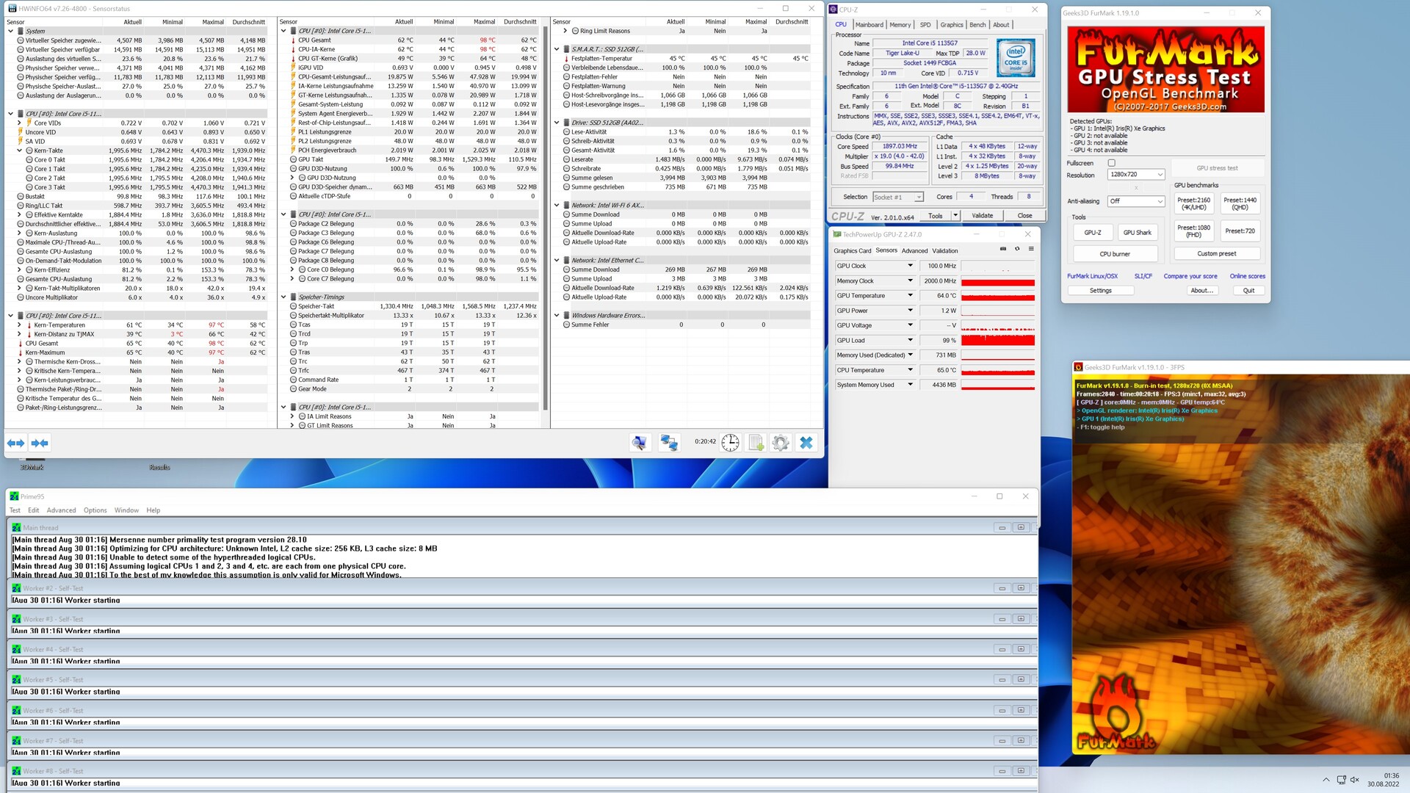The width and height of the screenshot is (1410, 793).
Task: Enable FurMark Fullscreen checkbox
Action: 1111,163
